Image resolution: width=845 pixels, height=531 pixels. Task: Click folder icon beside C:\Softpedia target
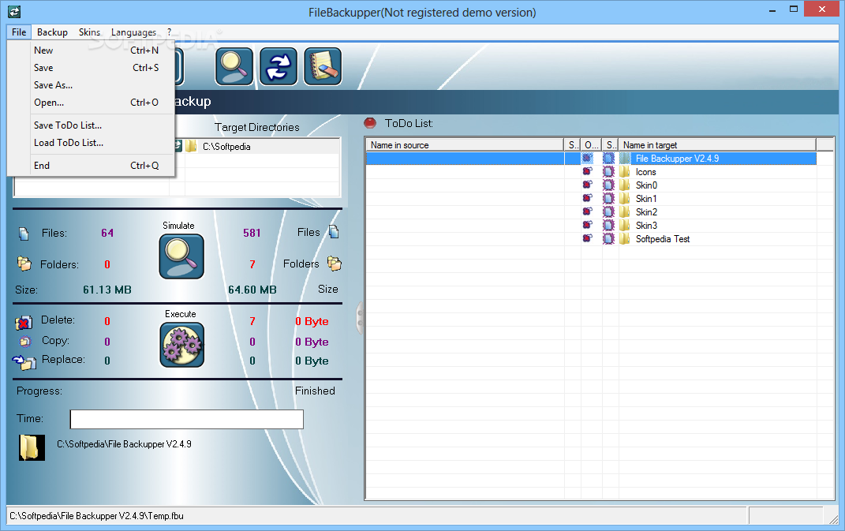[191, 146]
